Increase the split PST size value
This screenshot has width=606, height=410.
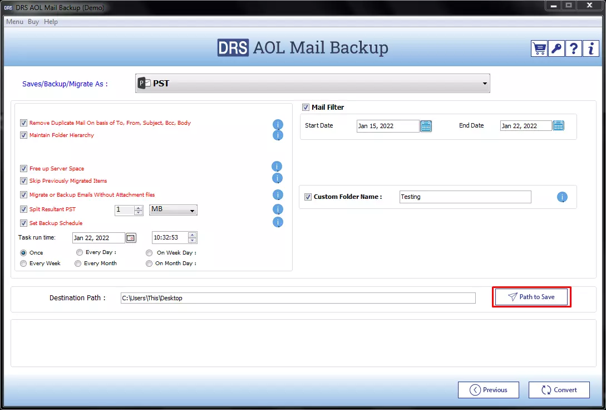[x=139, y=208]
